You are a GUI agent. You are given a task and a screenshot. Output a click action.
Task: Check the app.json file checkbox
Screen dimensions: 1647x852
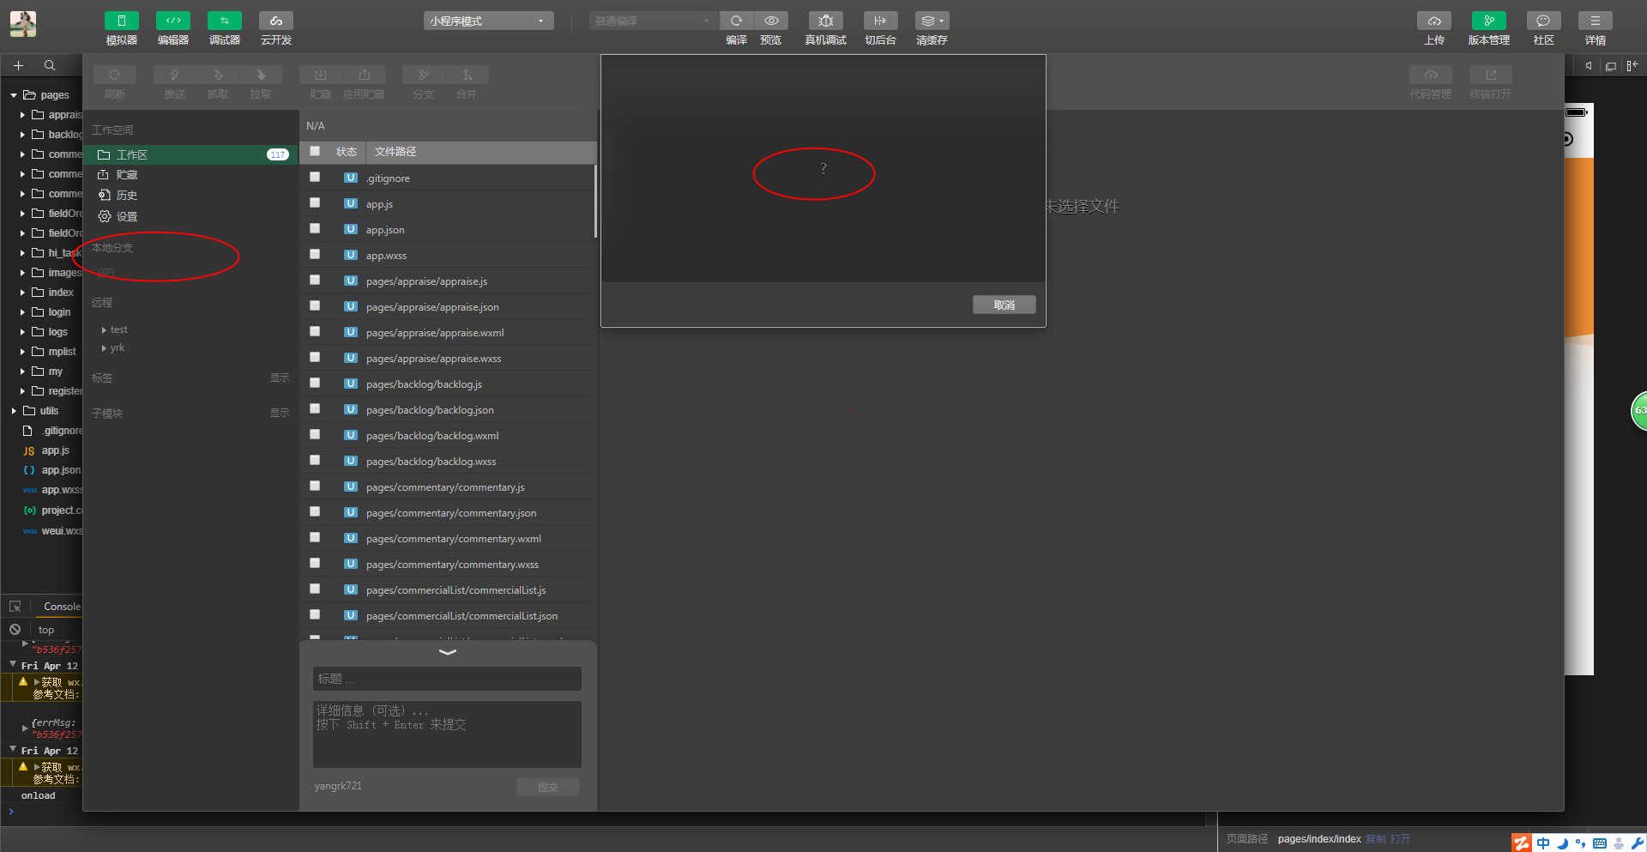tap(315, 228)
